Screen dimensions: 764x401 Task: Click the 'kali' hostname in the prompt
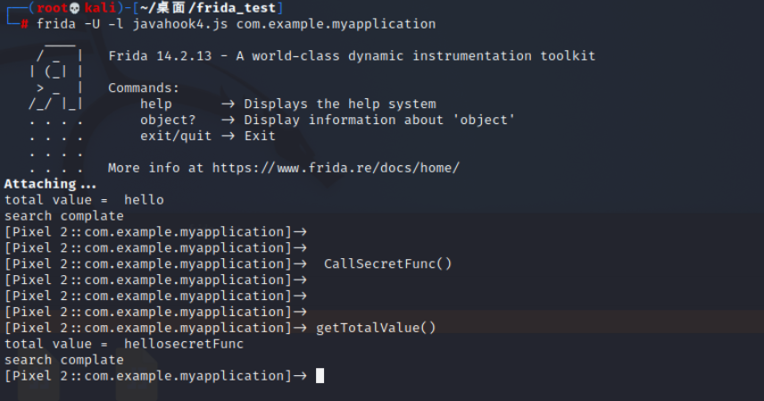[x=100, y=8]
